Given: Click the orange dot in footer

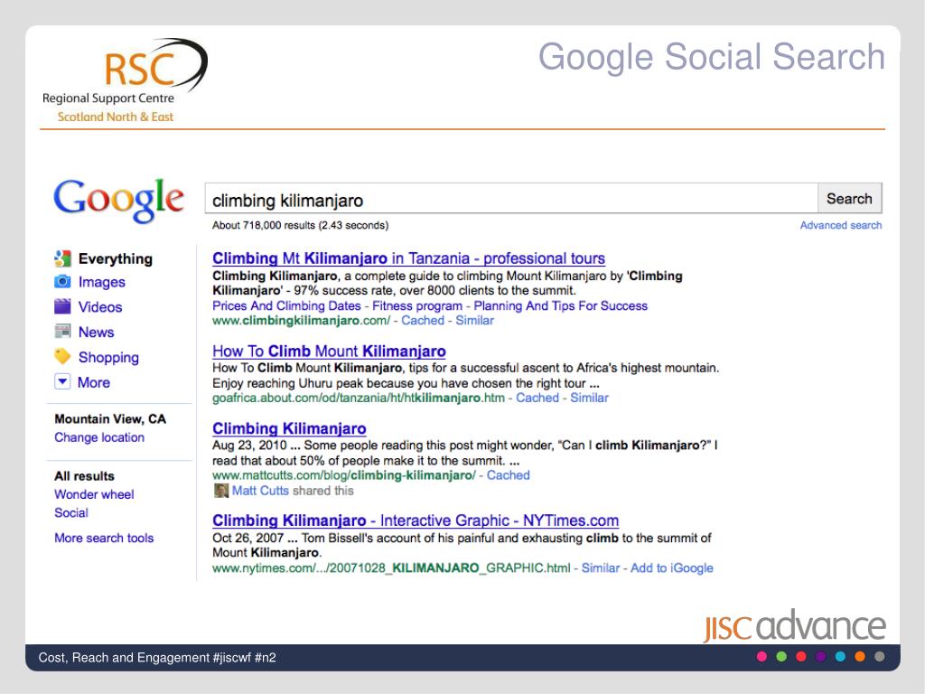Looking at the screenshot, I should pos(860,657).
